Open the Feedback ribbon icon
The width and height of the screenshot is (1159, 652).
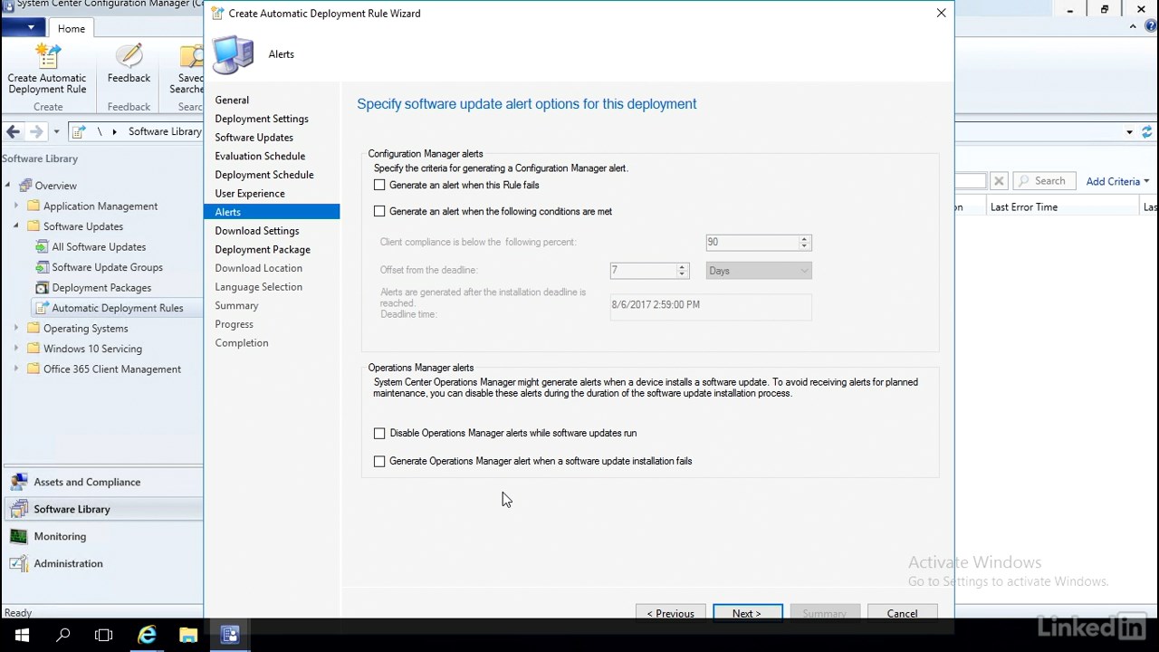click(x=129, y=63)
